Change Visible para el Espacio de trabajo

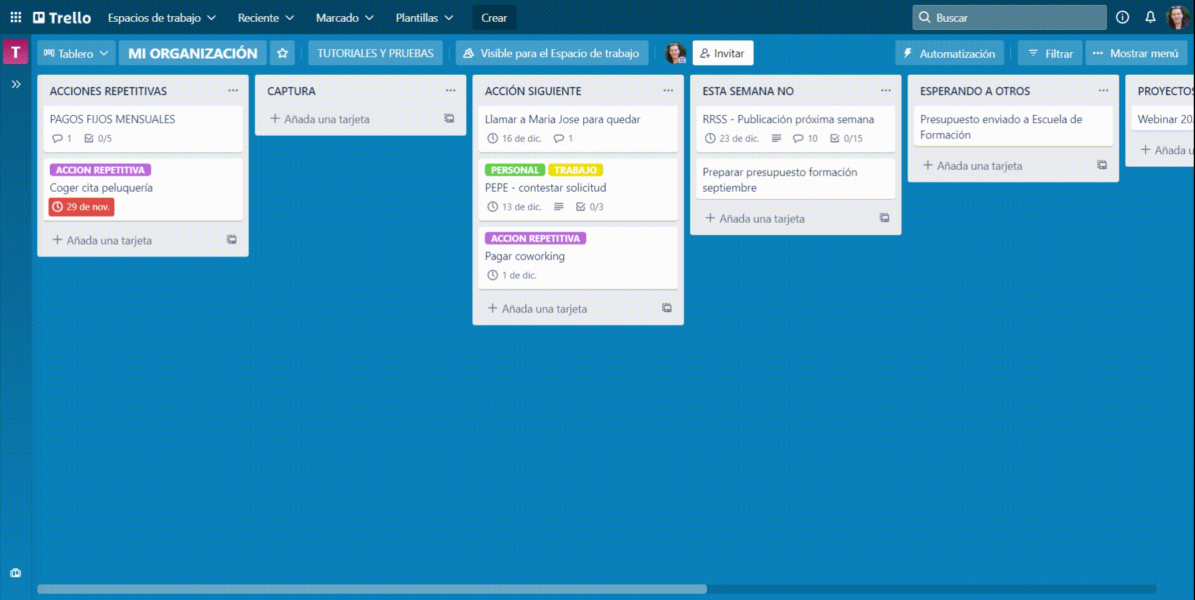(551, 53)
